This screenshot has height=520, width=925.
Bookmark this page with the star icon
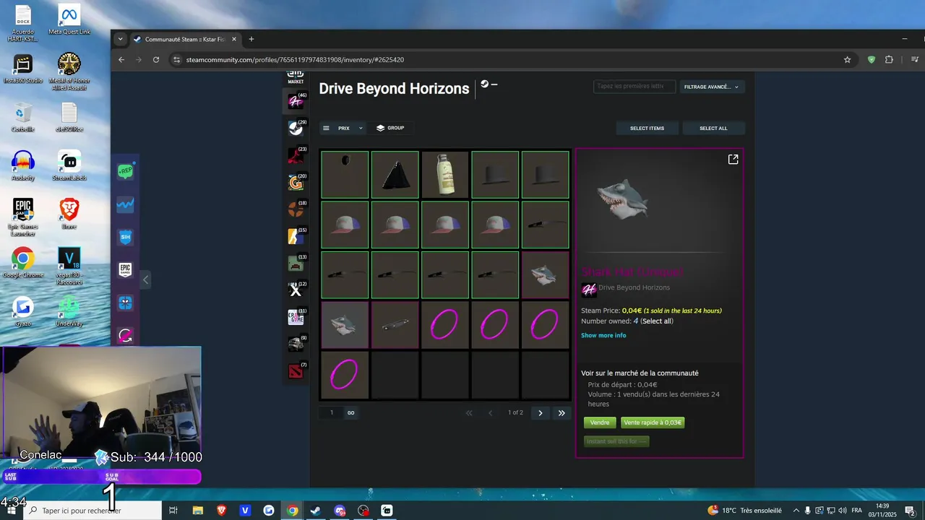point(847,59)
